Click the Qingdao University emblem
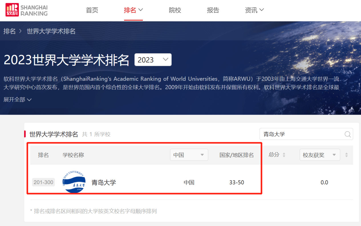Image resolution: width=361 pixels, height=226 pixels. pyautogui.click(x=74, y=182)
